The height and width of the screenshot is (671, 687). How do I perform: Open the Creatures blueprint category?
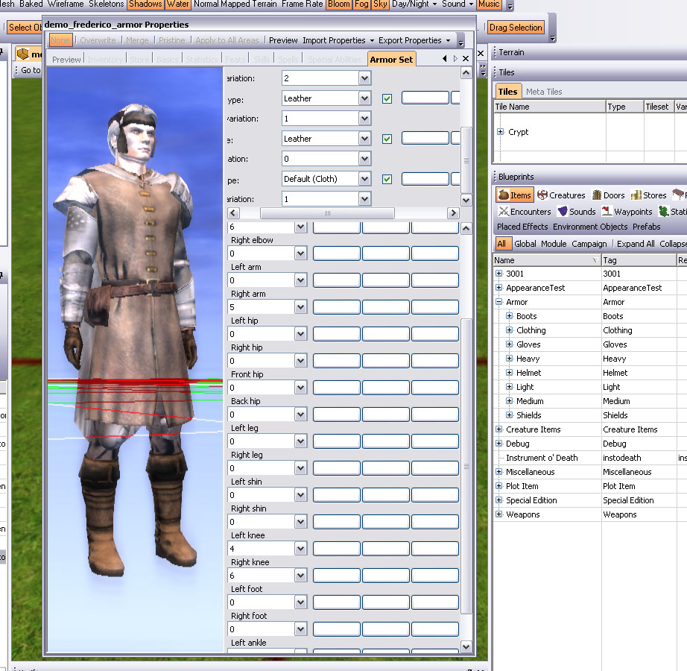click(x=561, y=195)
